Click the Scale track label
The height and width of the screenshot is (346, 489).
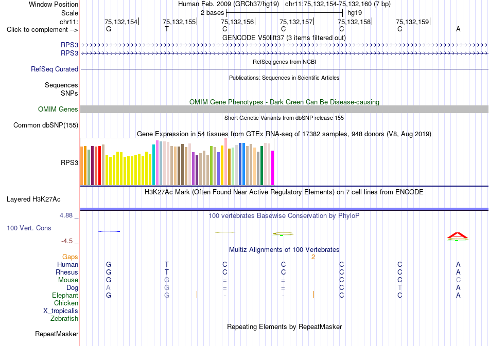(x=69, y=13)
